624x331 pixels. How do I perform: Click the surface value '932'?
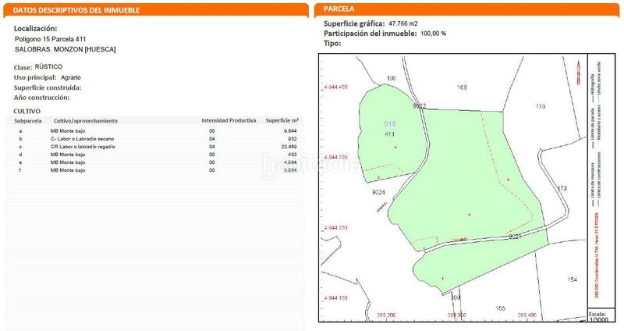[x=292, y=139]
